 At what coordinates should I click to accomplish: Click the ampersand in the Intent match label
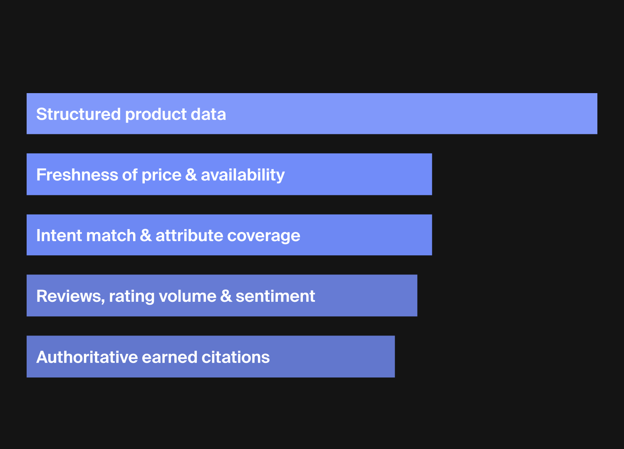146,236
